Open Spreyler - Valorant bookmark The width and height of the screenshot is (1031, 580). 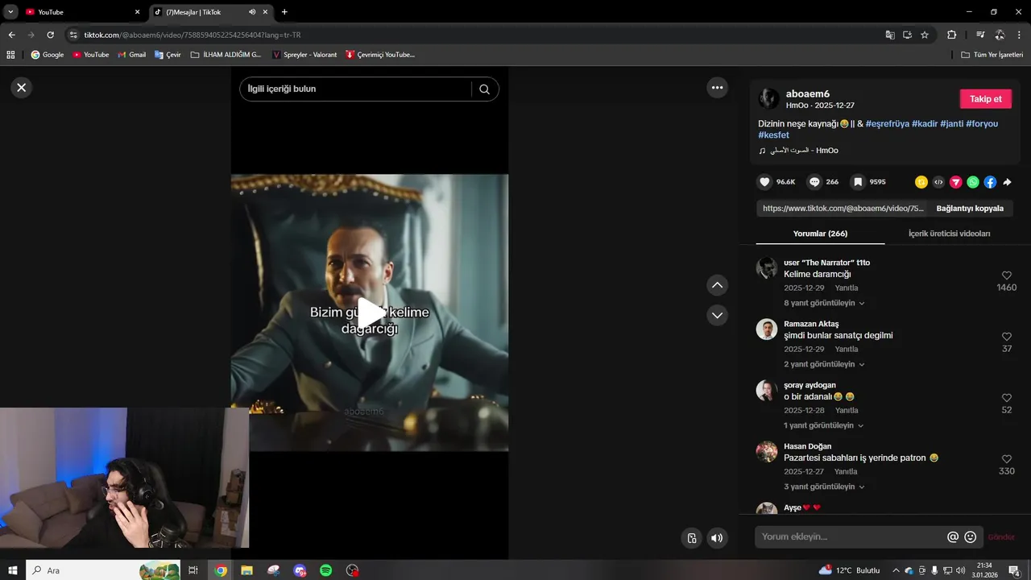(304, 55)
